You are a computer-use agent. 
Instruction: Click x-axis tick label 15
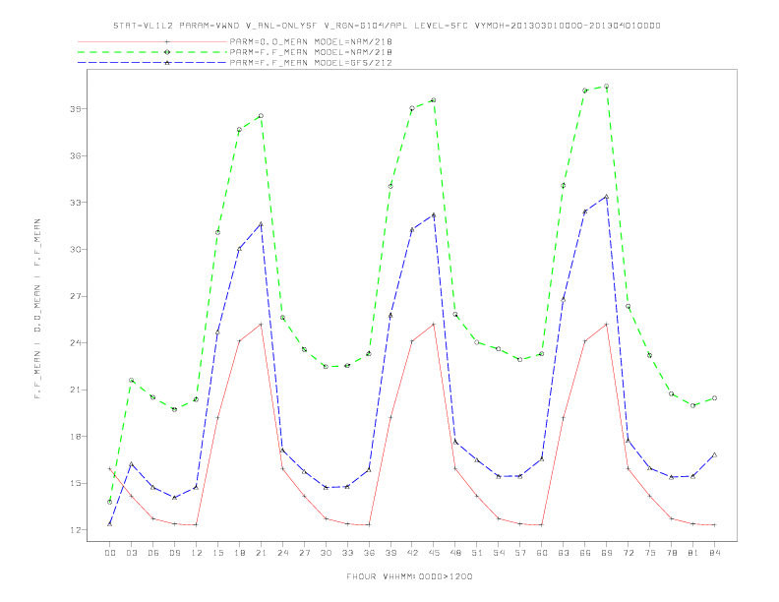pyautogui.click(x=217, y=553)
